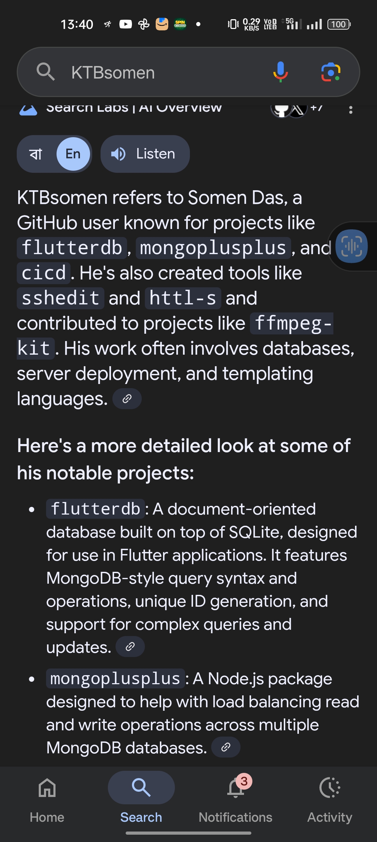Tap the floating audio waveform bubble

(x=352, y=246)
